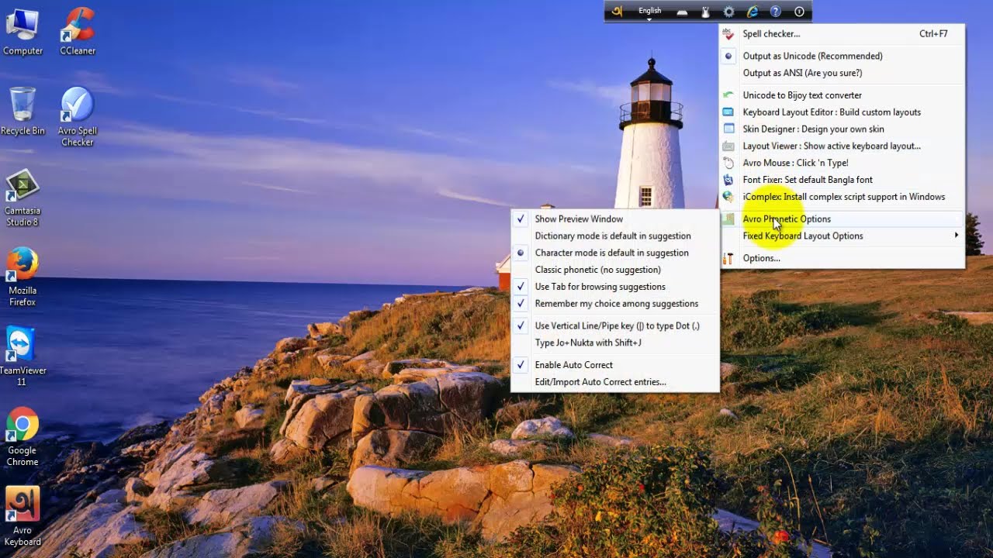This screenshot has height=558, width=993.
Task: Open the English language dropdown
Action: pyautogui.click(x=650, y=11)
